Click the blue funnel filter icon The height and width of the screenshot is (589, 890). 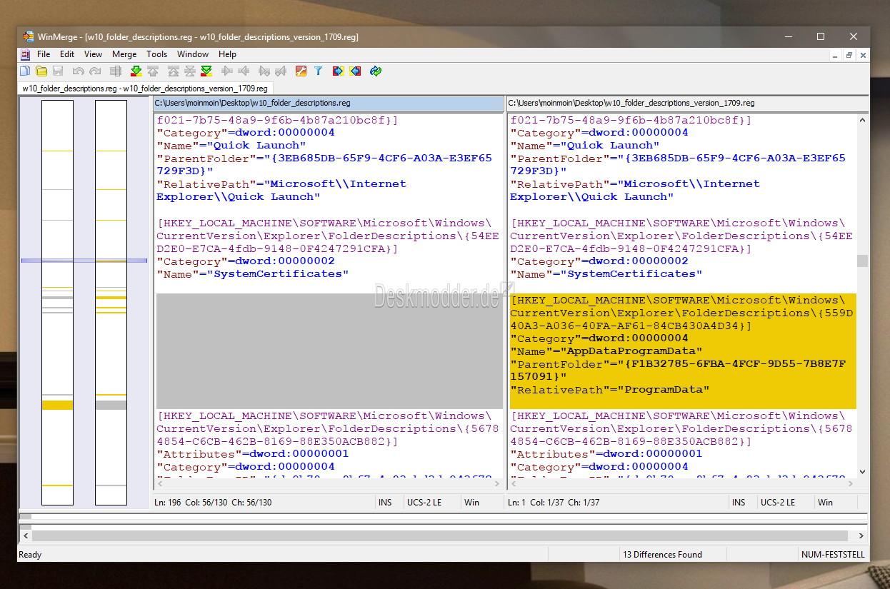319,71
